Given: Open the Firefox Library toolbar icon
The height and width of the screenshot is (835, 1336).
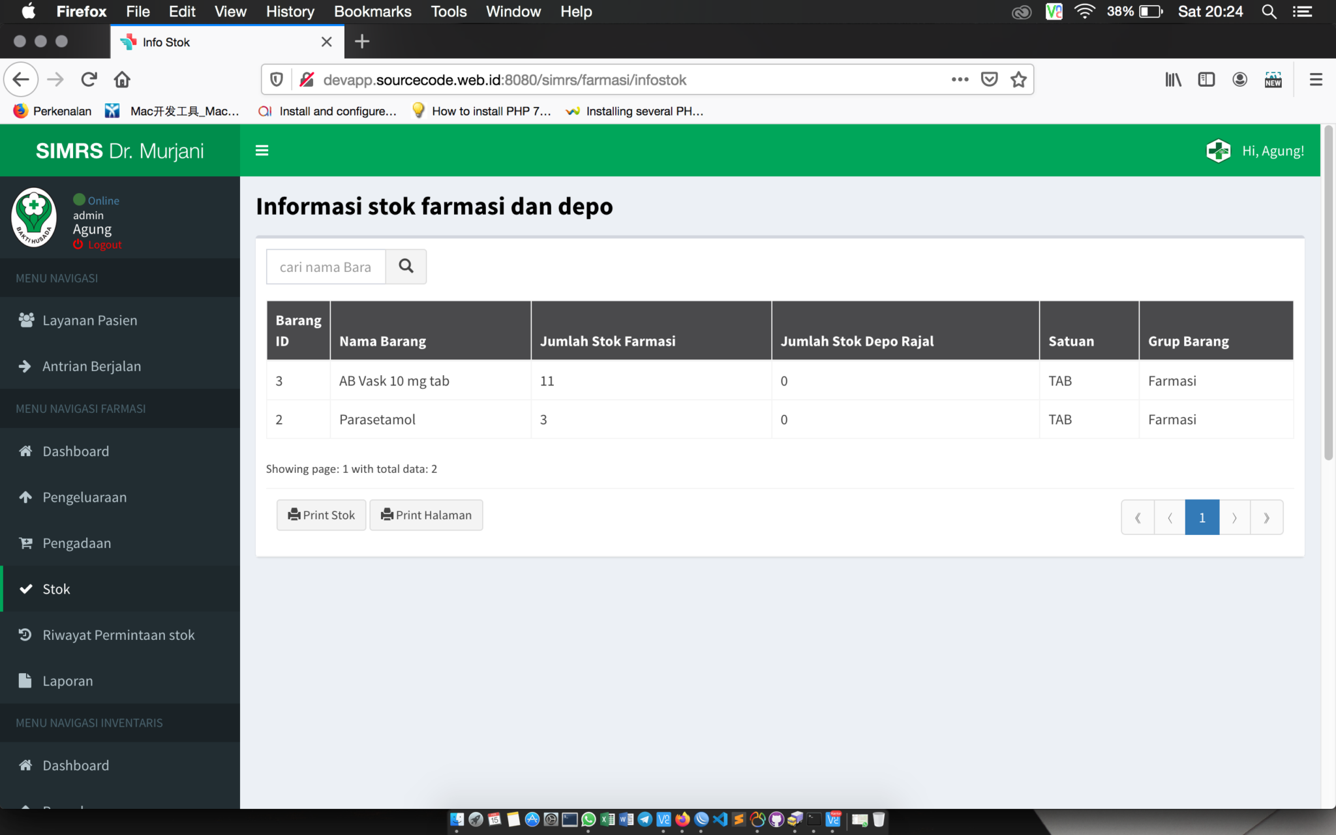Looking at the screenshot, I should (1173, 79).
